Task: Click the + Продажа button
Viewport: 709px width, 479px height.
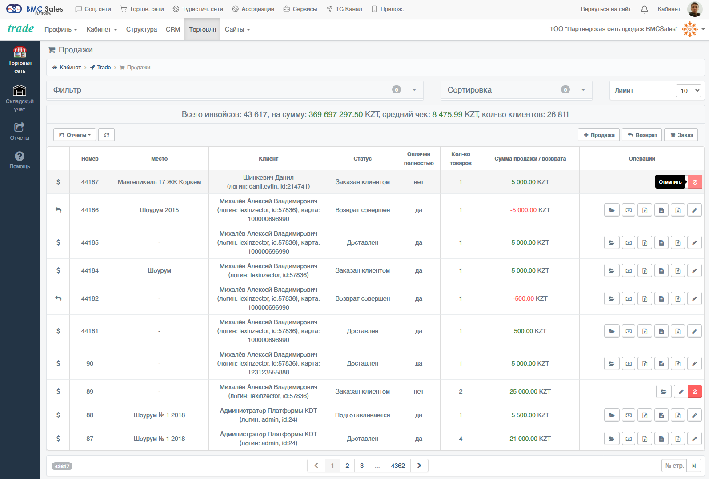Action: [599, 135]
